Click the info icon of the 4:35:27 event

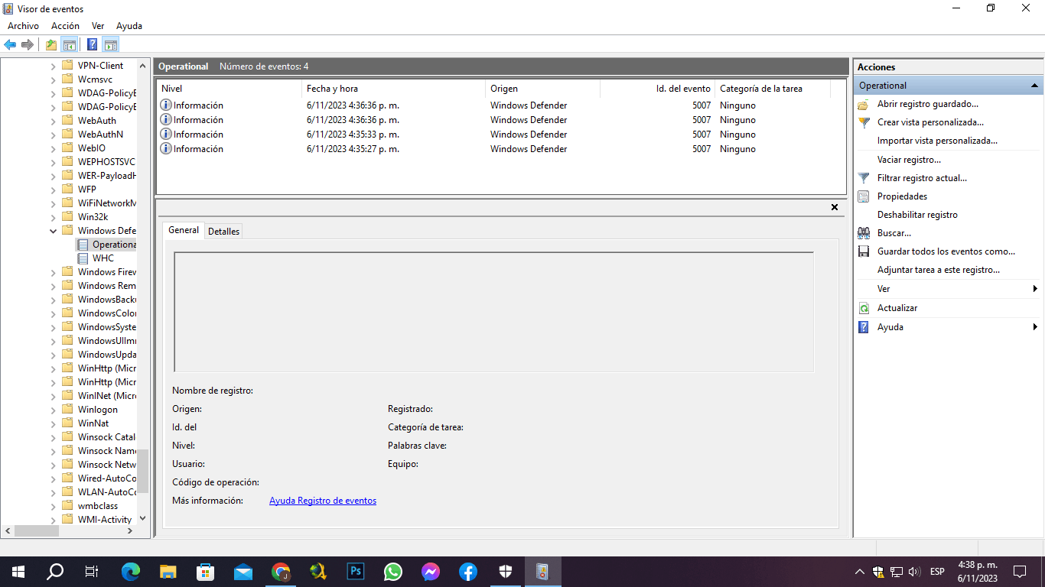pos(166,148)
